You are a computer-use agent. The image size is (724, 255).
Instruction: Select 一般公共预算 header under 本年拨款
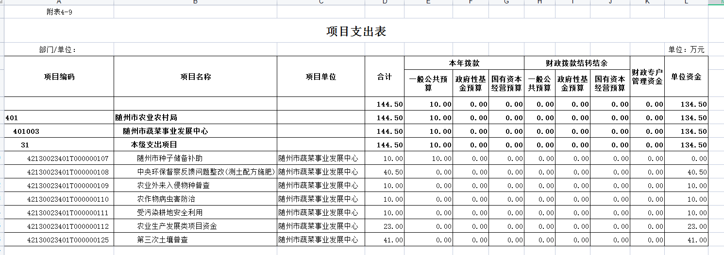coord(428,83)
